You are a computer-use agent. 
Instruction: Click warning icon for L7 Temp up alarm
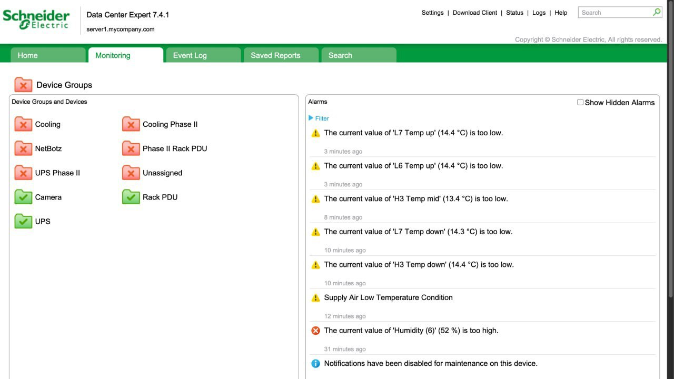(x=315, y=133)
